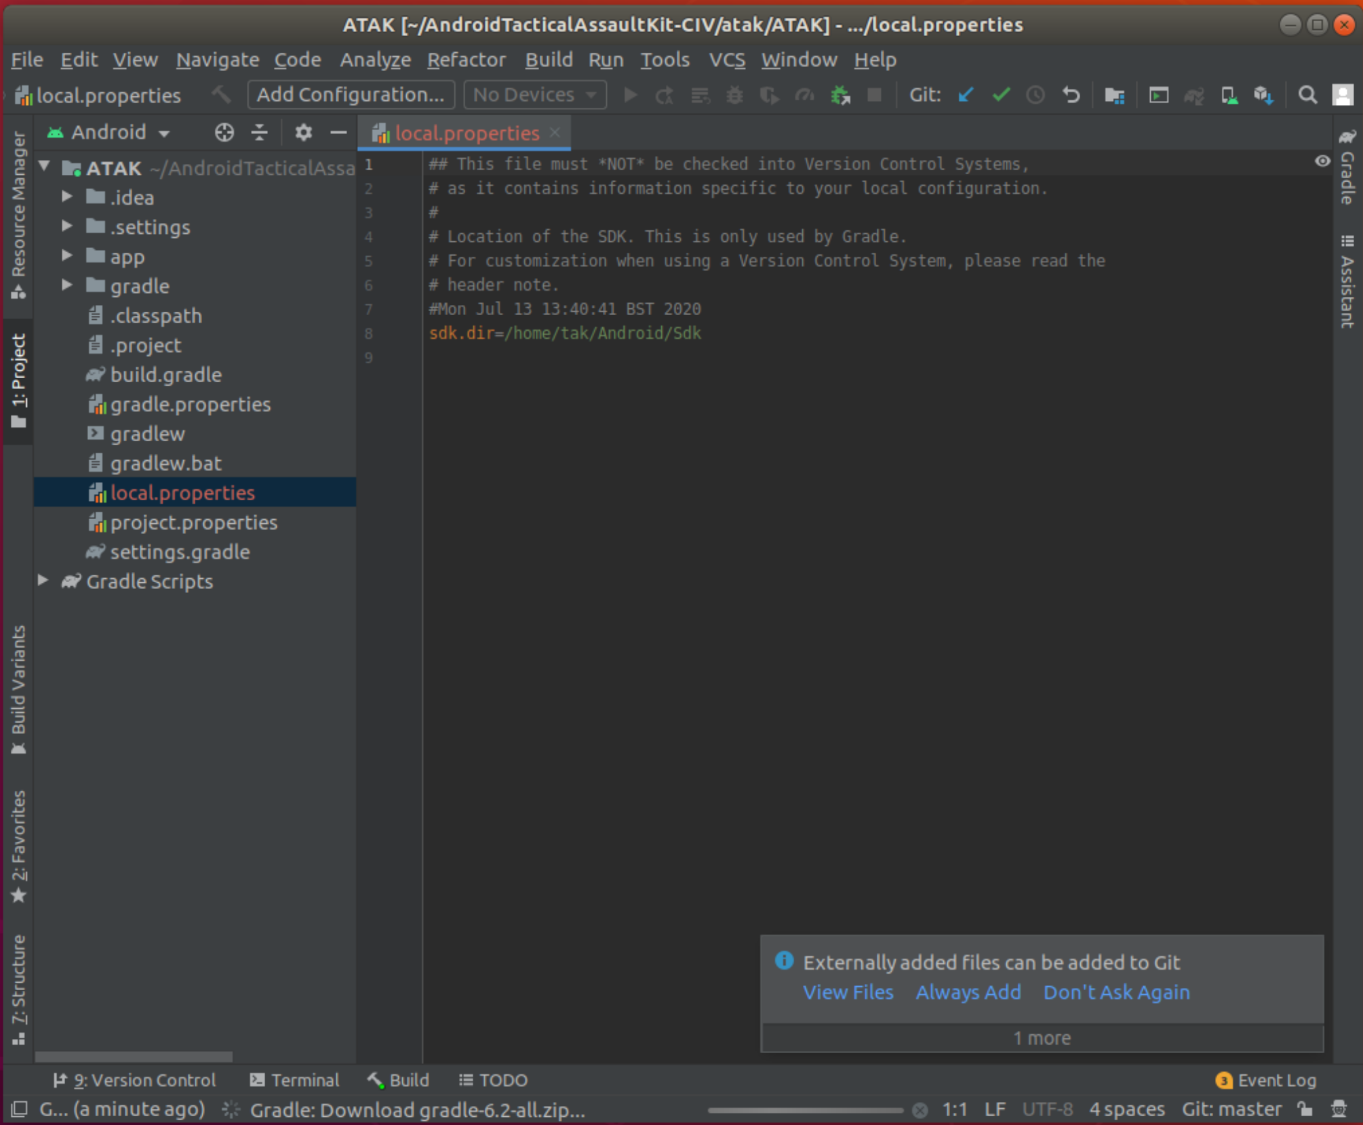Toggle the Gradle right side panel
Image resolution: width=1363 pixels, height=1125 pixels.
(x=1347, y=166)
